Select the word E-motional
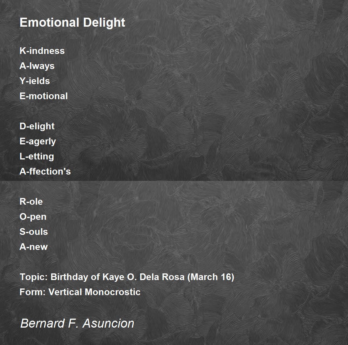This screenshot has width=348, height=345. coord(43,96)
